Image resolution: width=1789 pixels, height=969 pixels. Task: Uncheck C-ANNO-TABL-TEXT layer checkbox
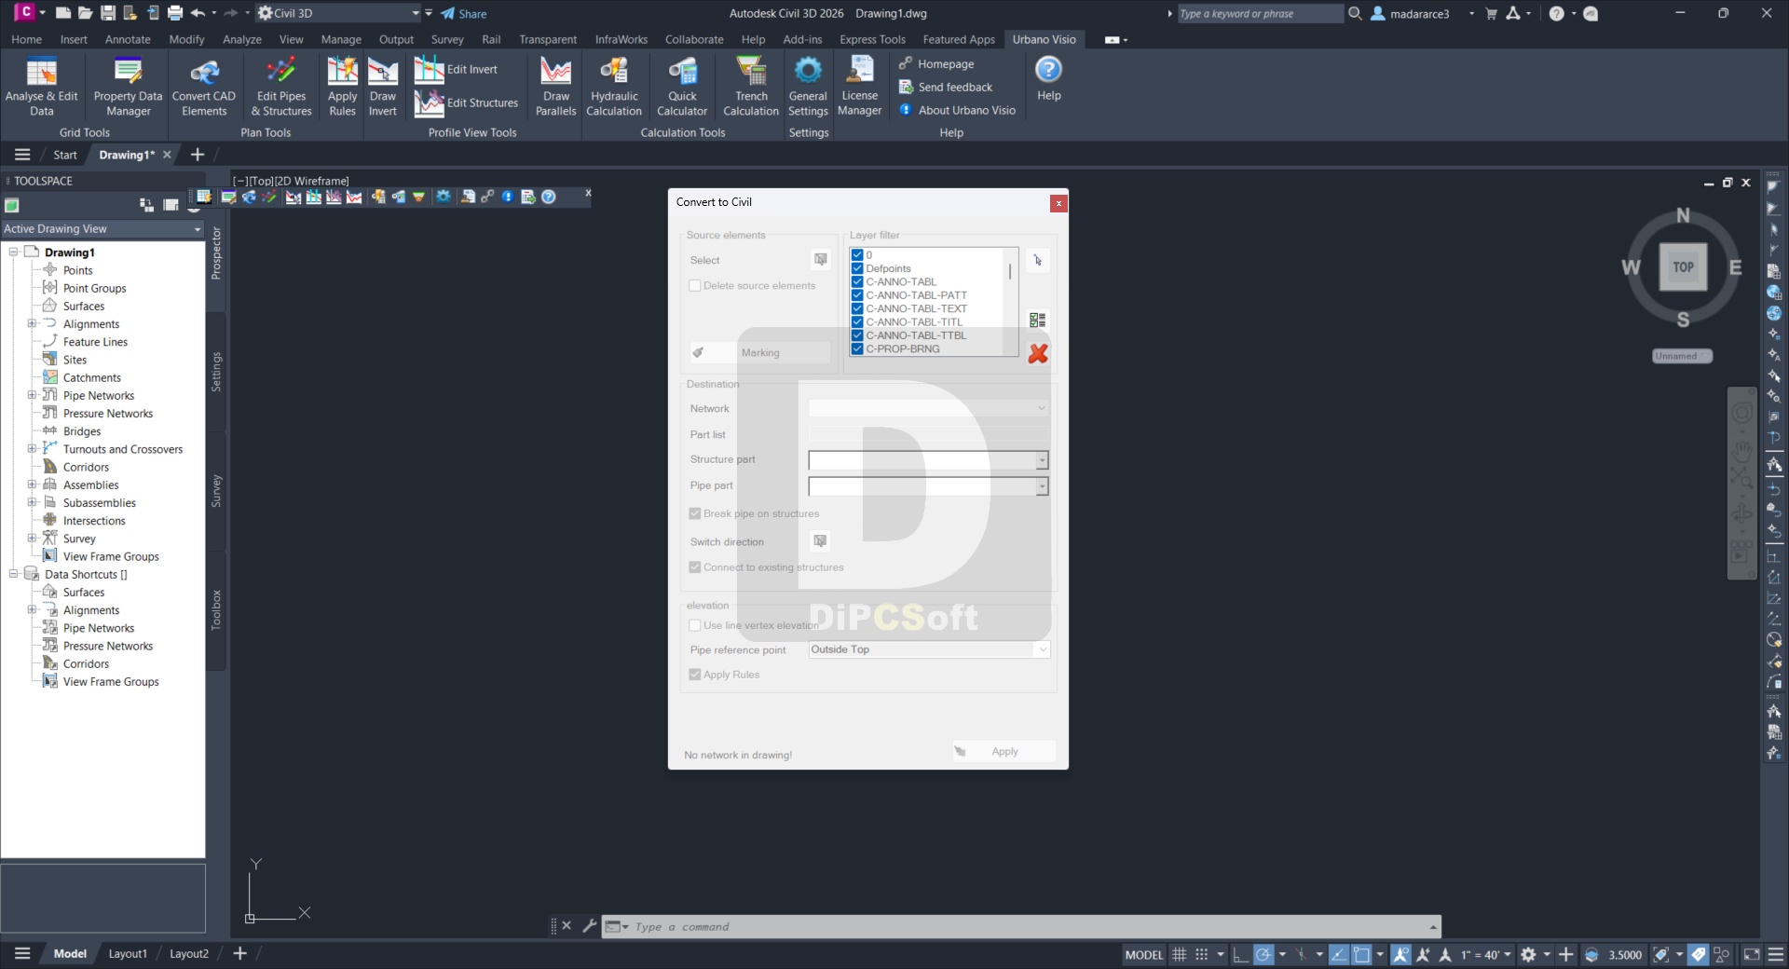(857, 308)
